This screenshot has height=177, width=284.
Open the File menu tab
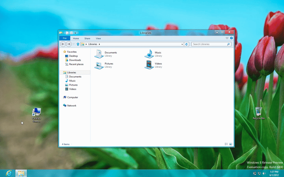(x=65, y=38)
